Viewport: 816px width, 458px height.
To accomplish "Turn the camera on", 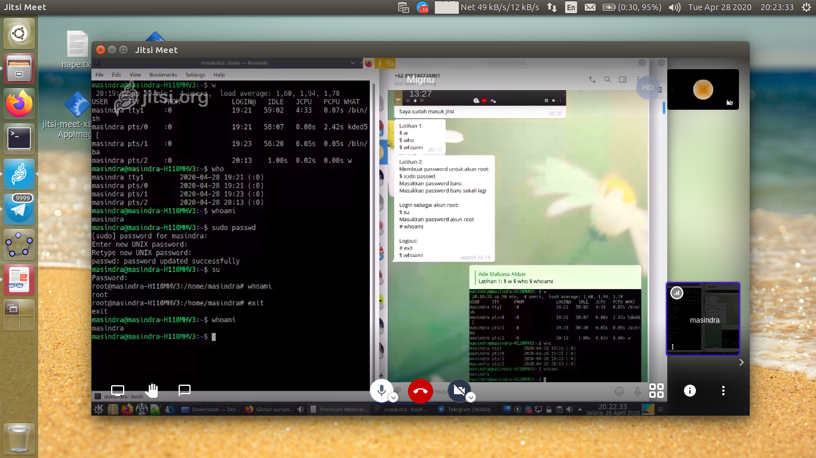I will [x=459, y=391].
